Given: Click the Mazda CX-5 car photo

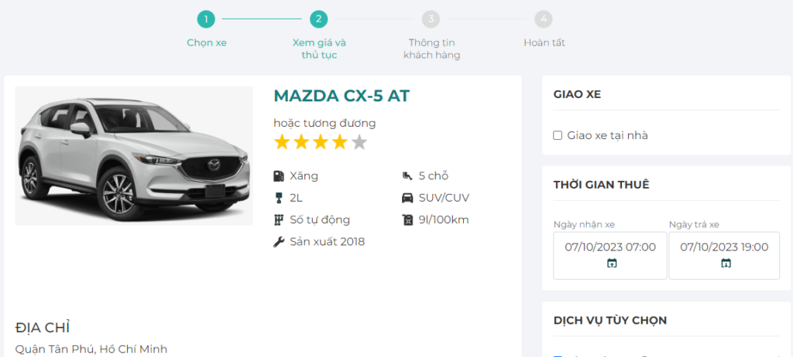Looking at the screenshot, I should click(134, 155).
